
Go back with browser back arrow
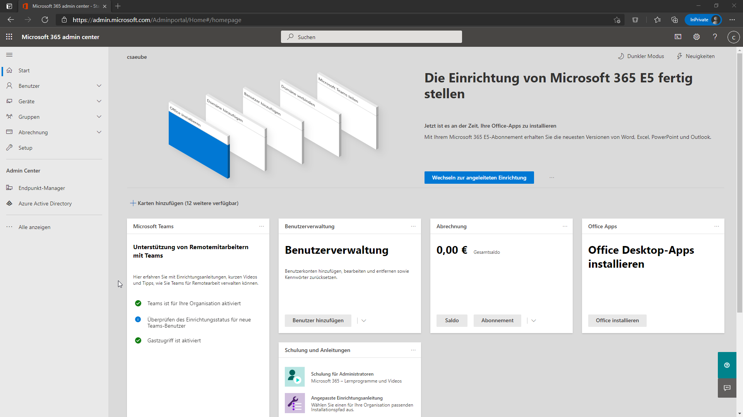point(11,20)
